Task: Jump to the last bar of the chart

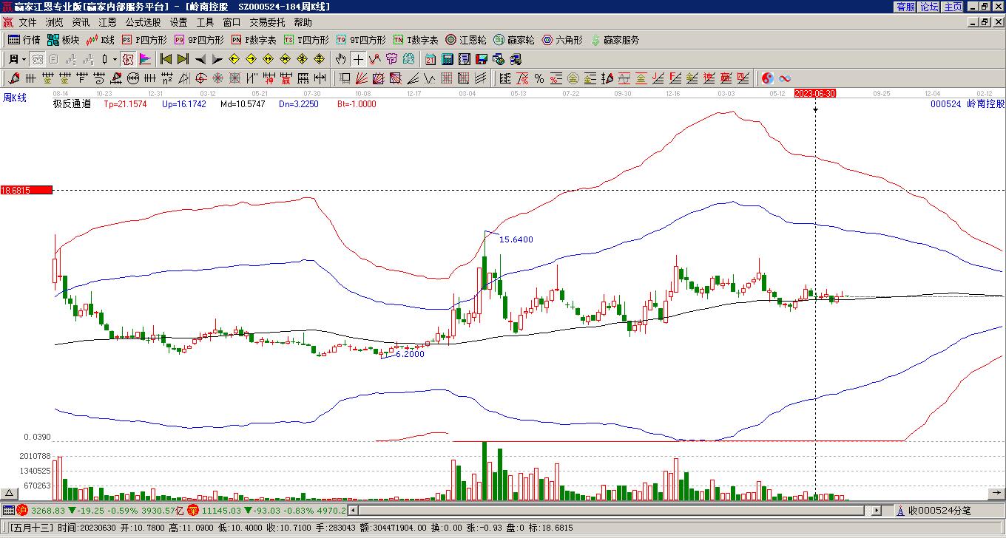Action: (x=183, y=59)
